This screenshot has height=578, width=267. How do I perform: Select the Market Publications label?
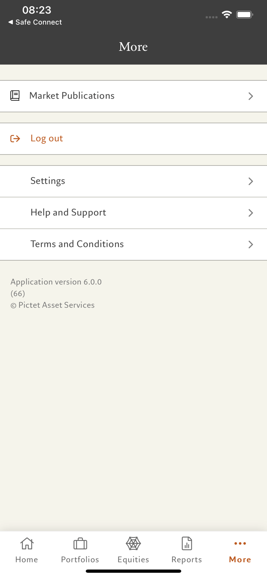click(x=72, y=96)
